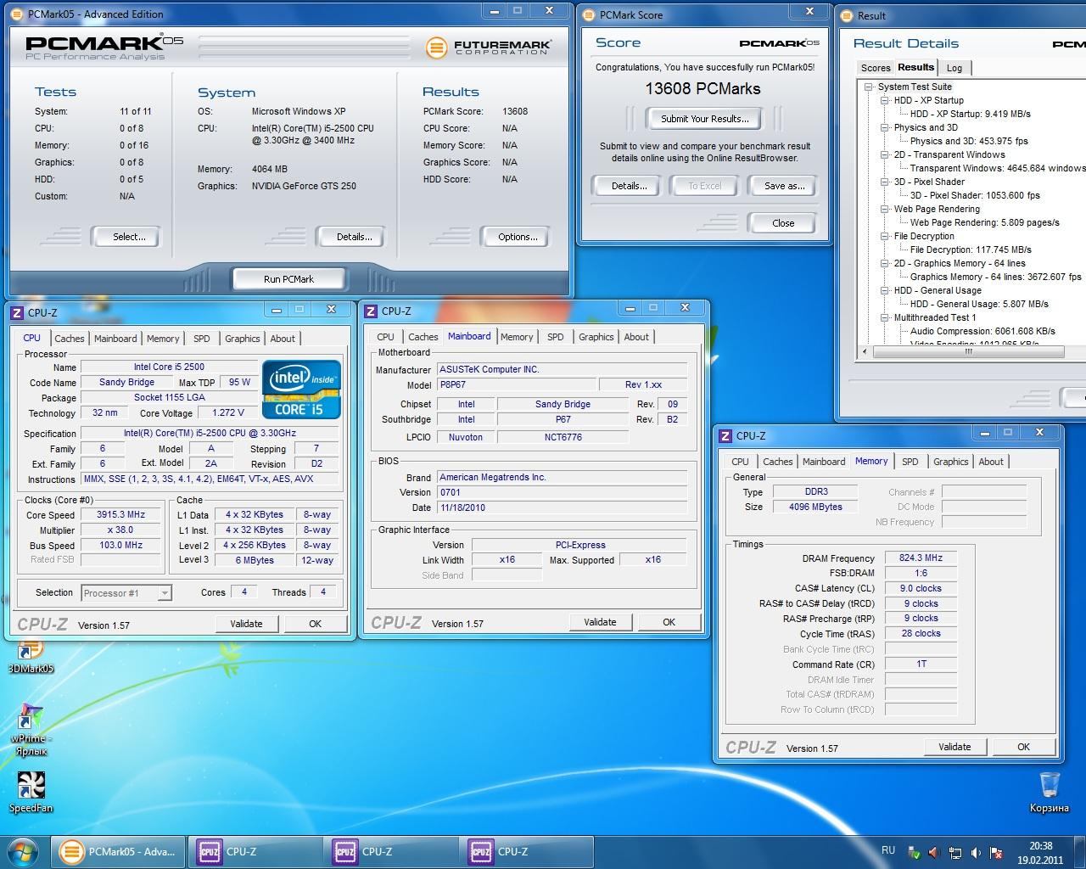Click the BIOS Version 0701 field
1086x869 pixels.
tap(562, 492)
